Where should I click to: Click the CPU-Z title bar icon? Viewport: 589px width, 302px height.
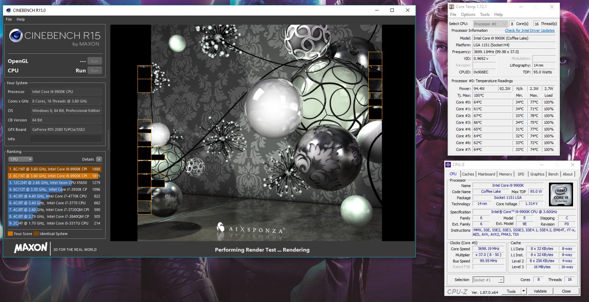point(448,165)
